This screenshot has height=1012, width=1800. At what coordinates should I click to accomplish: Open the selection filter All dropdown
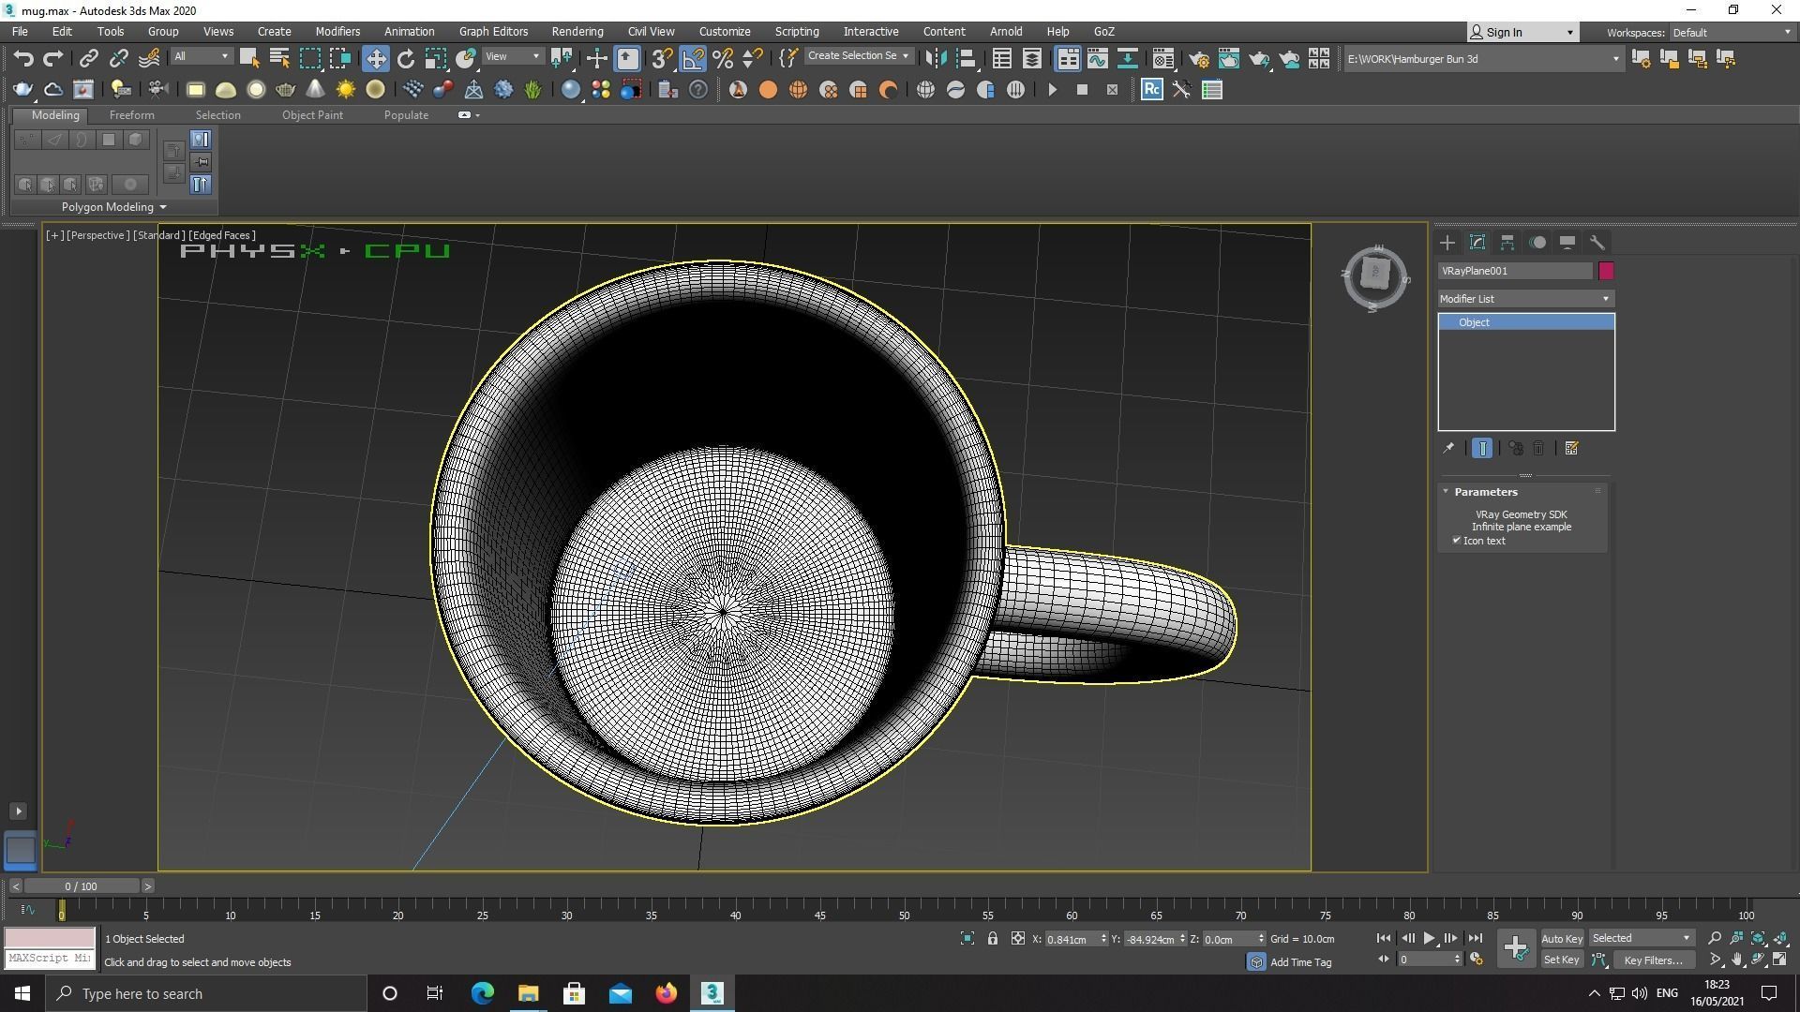pyautogui.click(x=201, y=56)
